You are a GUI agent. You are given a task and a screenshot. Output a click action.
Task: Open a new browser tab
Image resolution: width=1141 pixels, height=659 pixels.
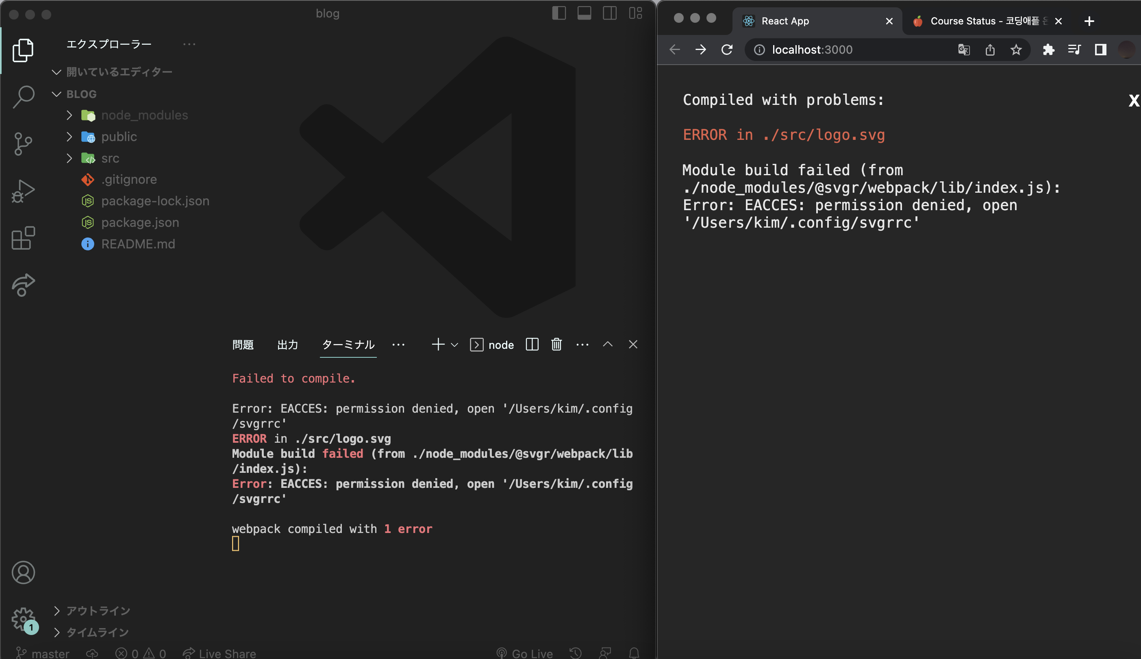[1089, 21]
